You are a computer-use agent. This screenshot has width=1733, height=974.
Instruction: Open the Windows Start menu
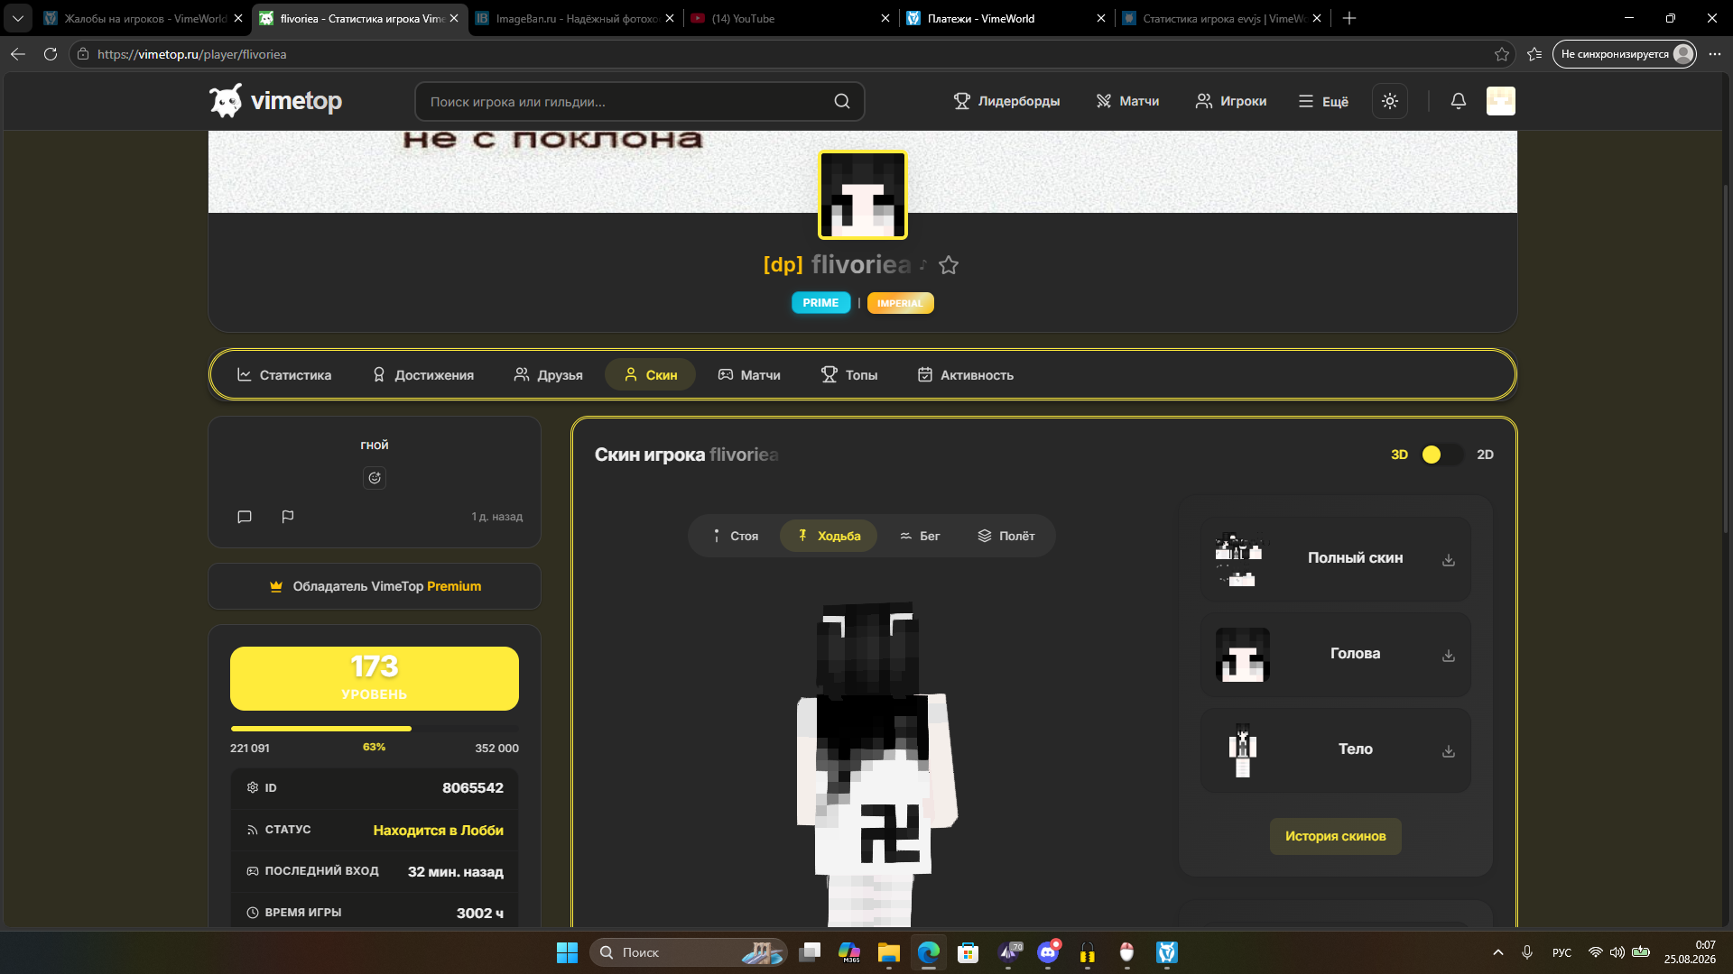tap(567, 952)
